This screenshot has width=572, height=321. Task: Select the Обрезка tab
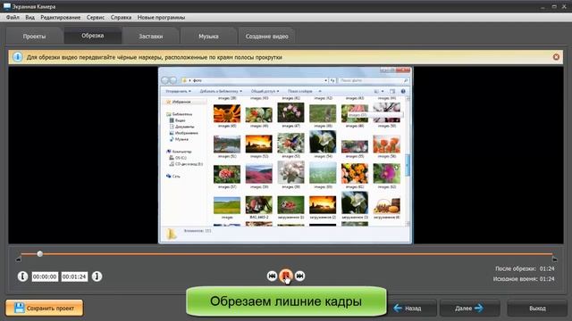point(93,36)
